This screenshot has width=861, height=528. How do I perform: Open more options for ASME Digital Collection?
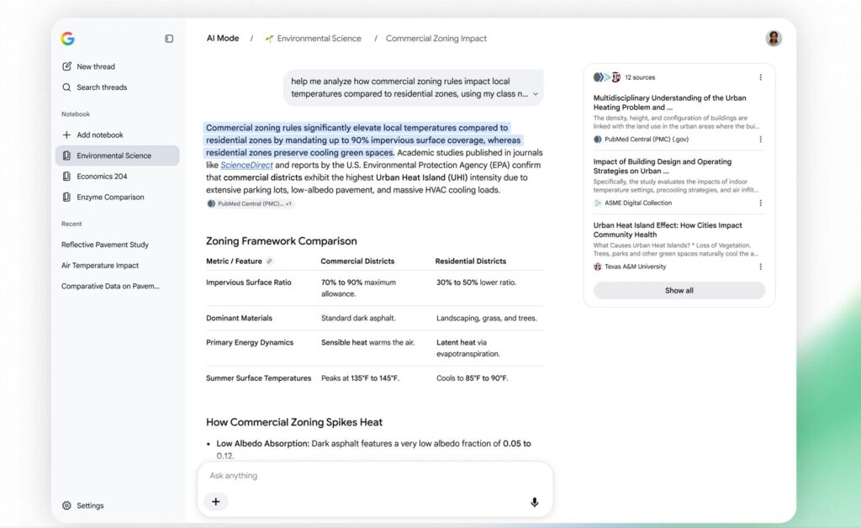[x=760, y=203]
